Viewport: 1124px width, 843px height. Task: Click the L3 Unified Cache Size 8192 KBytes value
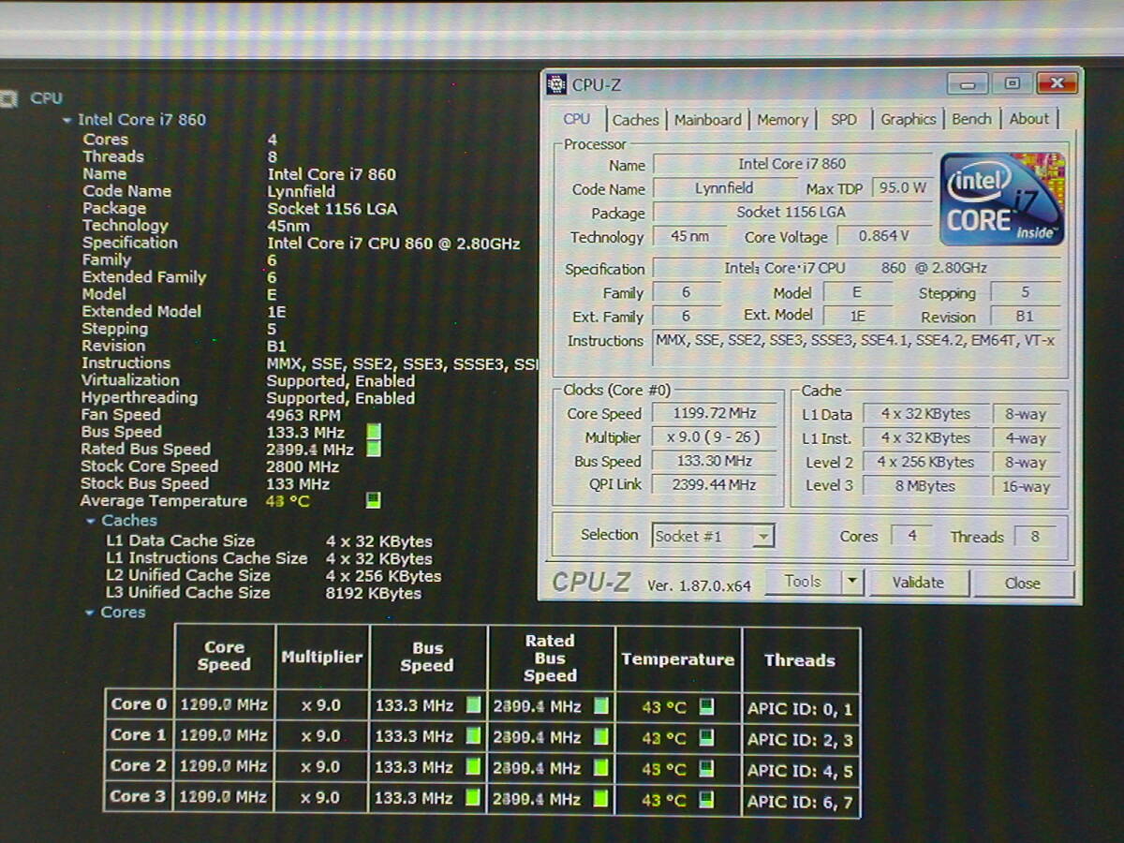click(x=374, y=593)
